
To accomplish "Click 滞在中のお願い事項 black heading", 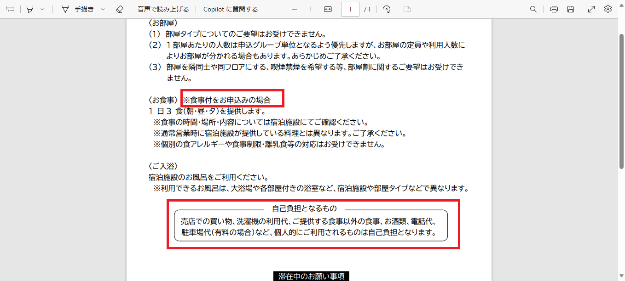I will (311, 276).
